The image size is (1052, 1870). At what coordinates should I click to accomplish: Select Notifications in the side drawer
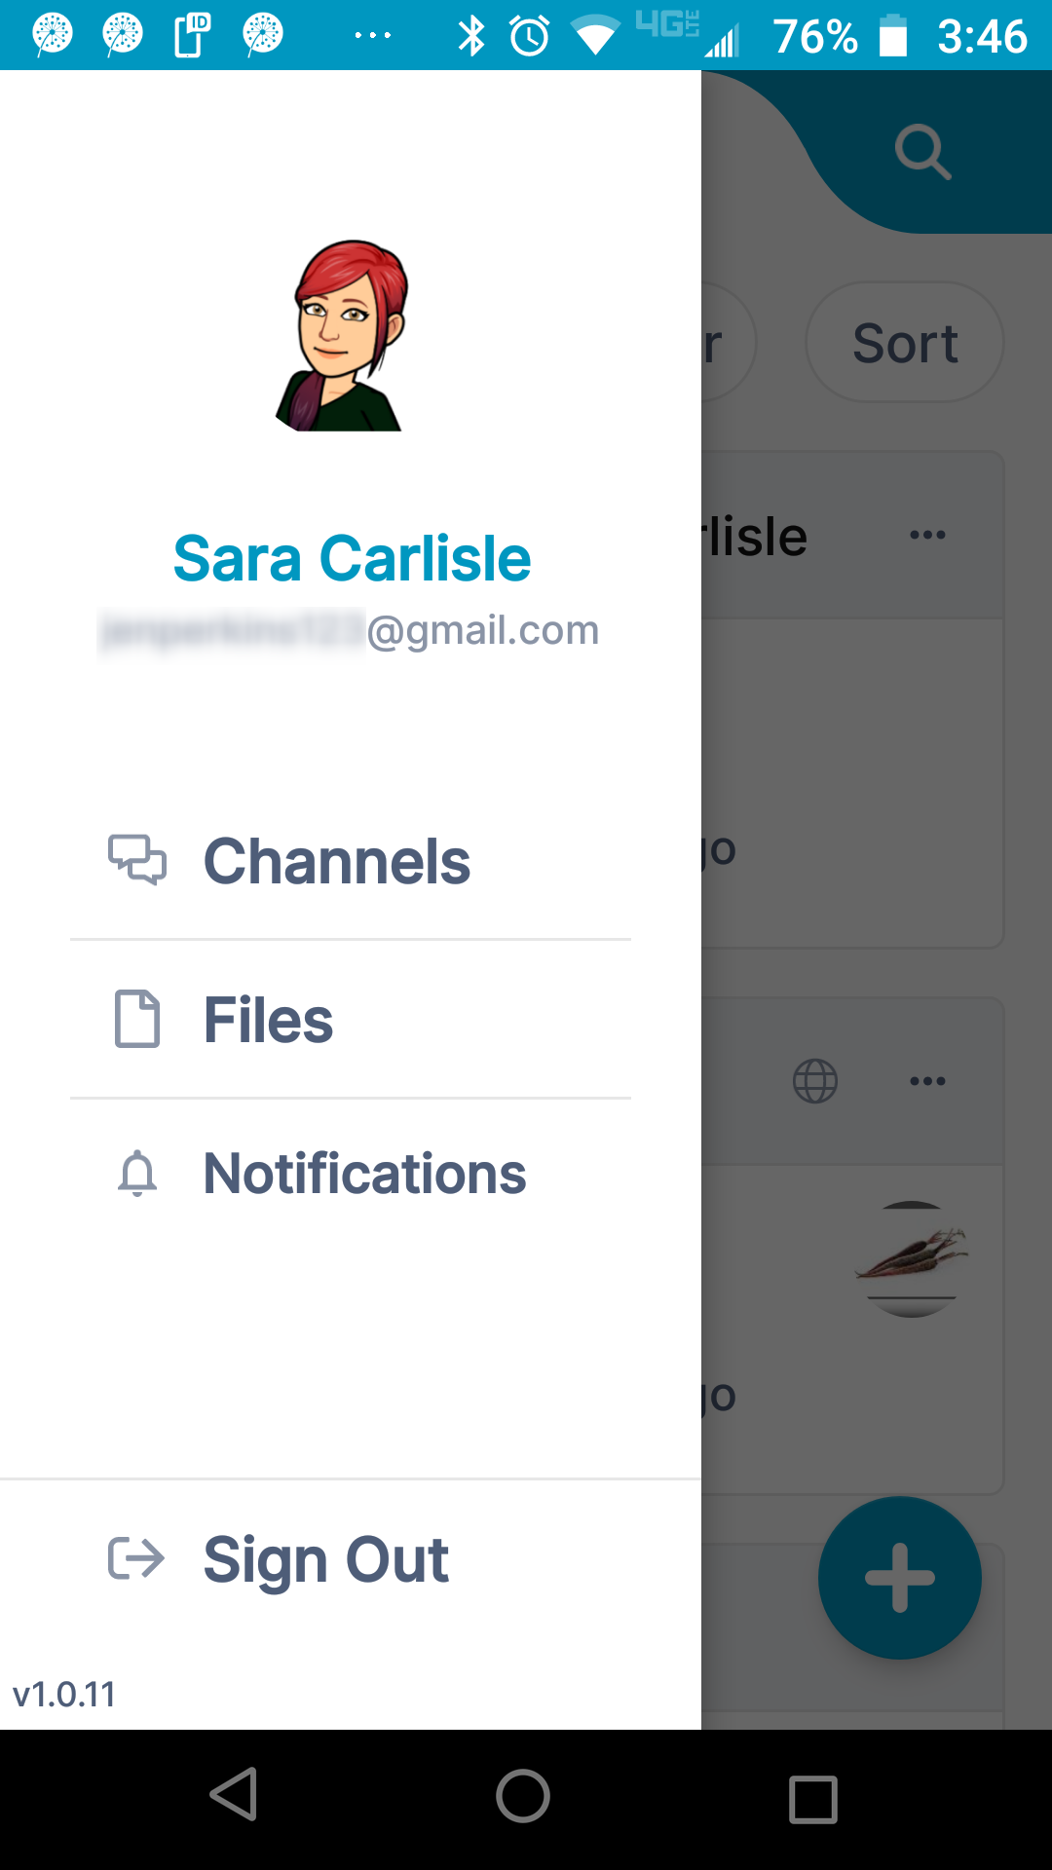click(351, 1174)
